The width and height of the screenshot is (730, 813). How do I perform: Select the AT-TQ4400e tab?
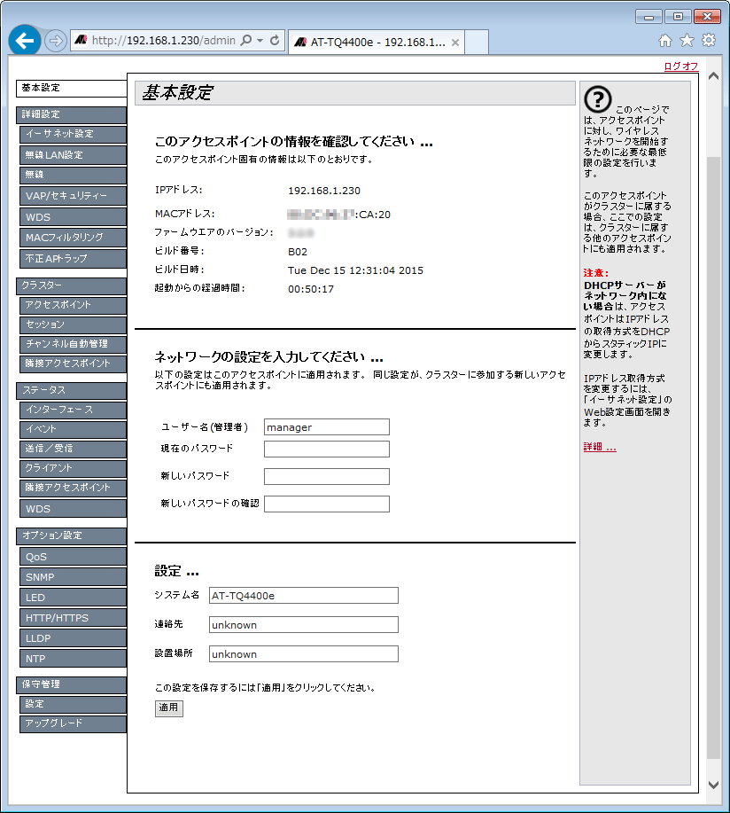pos(377,42)
